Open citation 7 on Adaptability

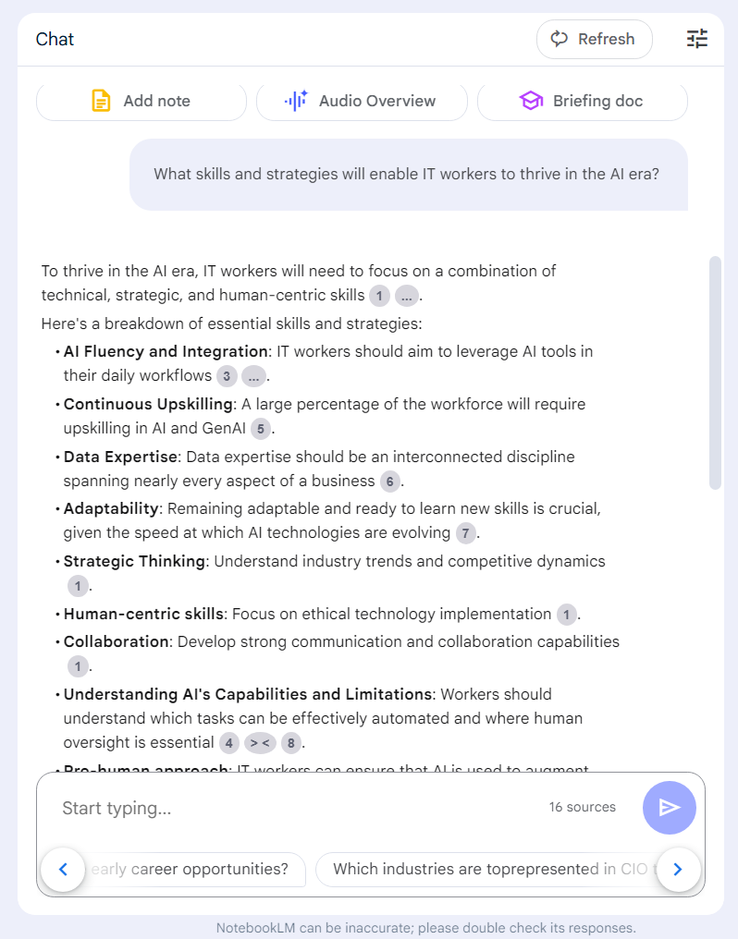pos(465,533)
